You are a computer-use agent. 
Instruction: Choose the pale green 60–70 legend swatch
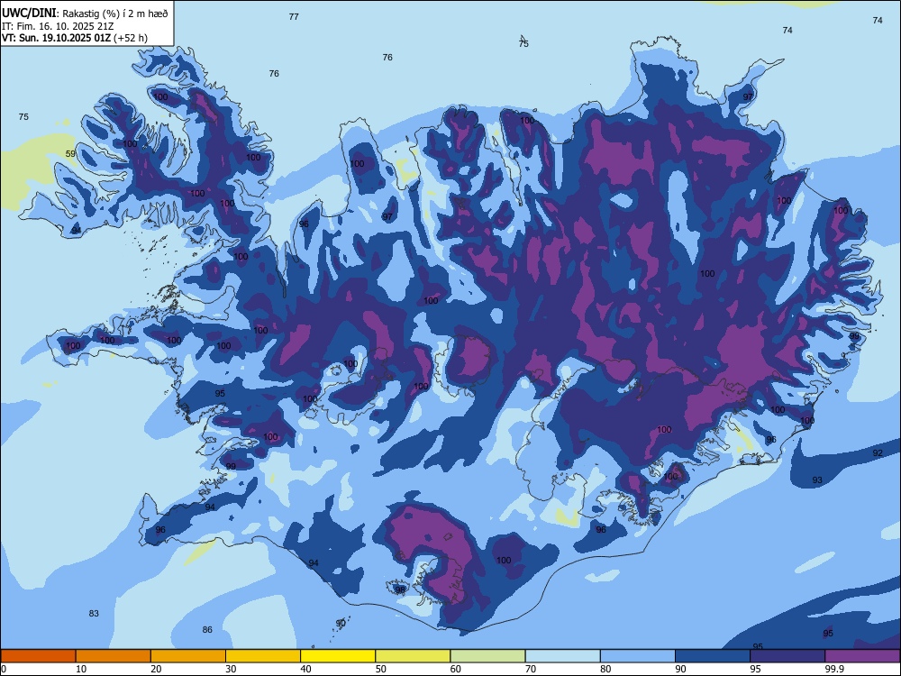[x=487, y=656]
